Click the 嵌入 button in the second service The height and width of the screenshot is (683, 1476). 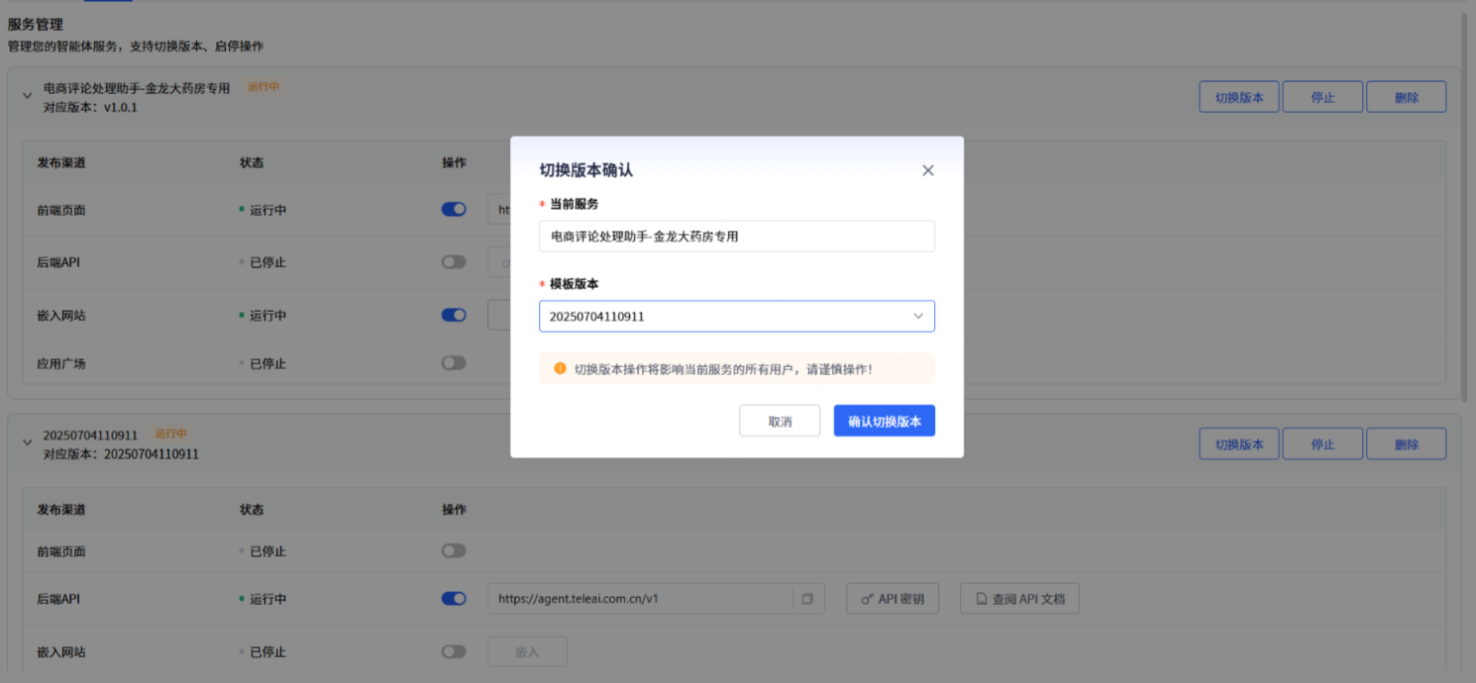pyautogui.click(x=527, y=652)
